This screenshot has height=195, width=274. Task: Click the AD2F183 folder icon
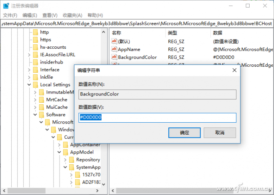pyautogui.click(x=78, y=182)
